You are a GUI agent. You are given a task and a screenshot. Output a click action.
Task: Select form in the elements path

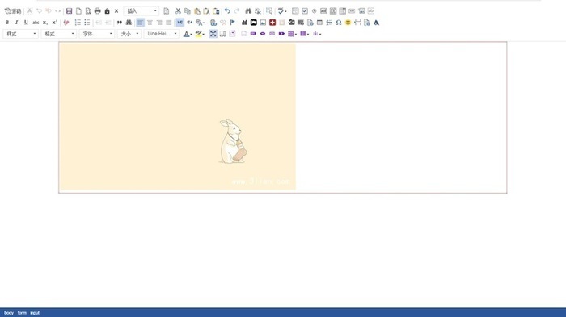(22, 313)
